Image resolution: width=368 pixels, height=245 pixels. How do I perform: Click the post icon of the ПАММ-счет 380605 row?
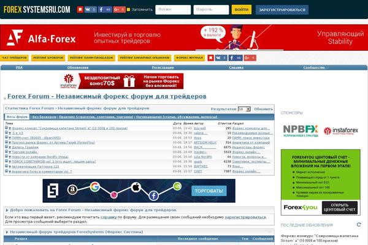click(6, 137)
